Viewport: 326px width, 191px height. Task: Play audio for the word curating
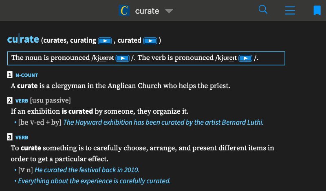pos(105,41)
